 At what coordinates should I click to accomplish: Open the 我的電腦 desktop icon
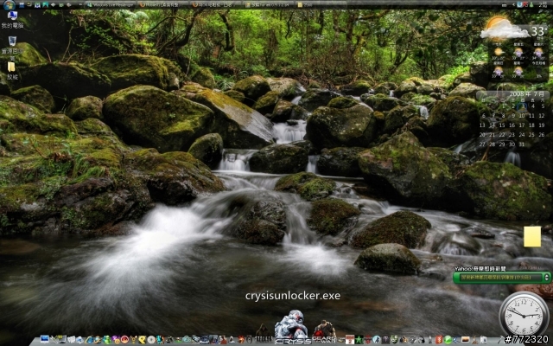pos(12,20)
